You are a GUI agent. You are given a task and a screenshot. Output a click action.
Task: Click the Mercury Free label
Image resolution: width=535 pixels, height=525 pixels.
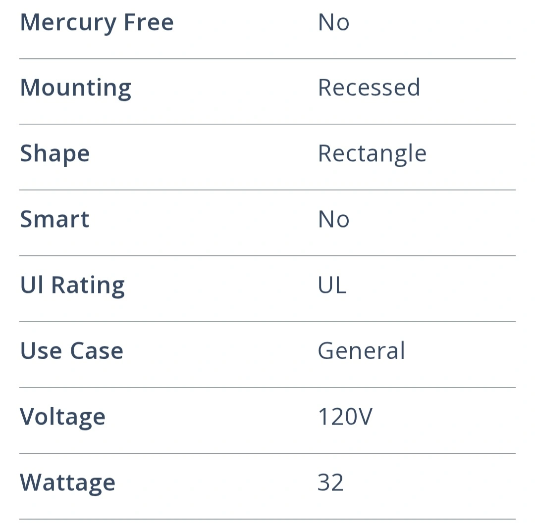97,23
